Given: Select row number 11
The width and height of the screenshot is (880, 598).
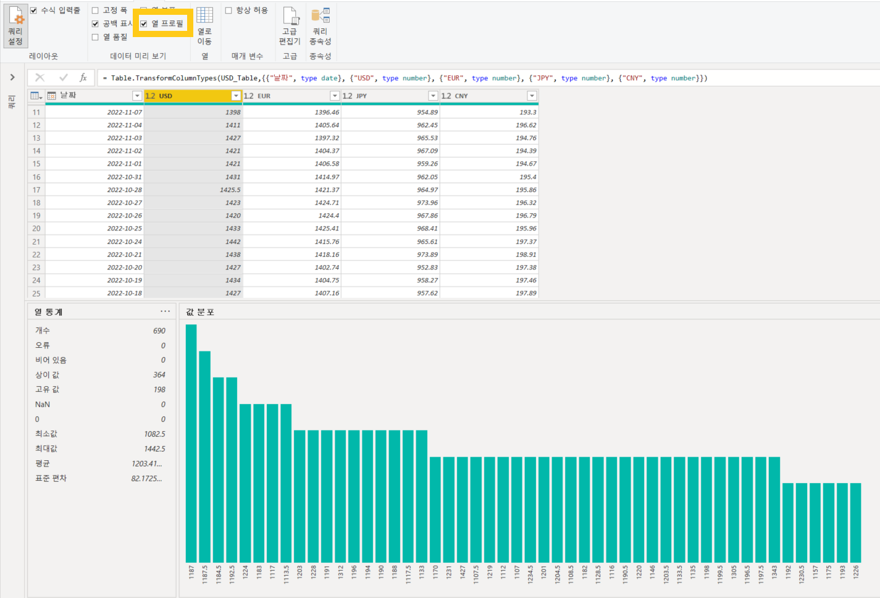Looking at the screenshot, I should tap(36, 112).
